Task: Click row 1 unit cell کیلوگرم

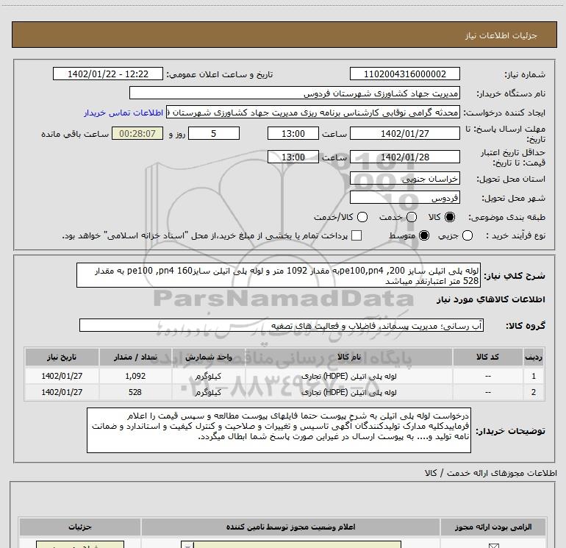Action: click(x=208, y=376)
